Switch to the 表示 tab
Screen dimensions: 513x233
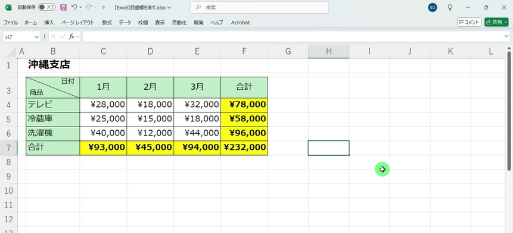[x=160, y=23]
